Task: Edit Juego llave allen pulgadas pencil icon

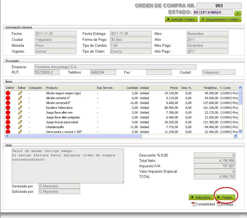Action: [x=20, y=117]
